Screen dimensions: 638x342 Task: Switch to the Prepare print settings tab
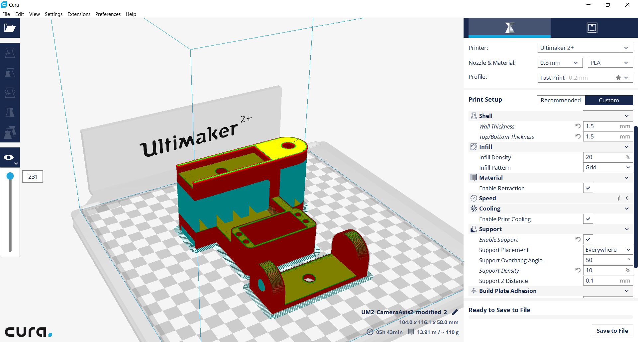509,28
